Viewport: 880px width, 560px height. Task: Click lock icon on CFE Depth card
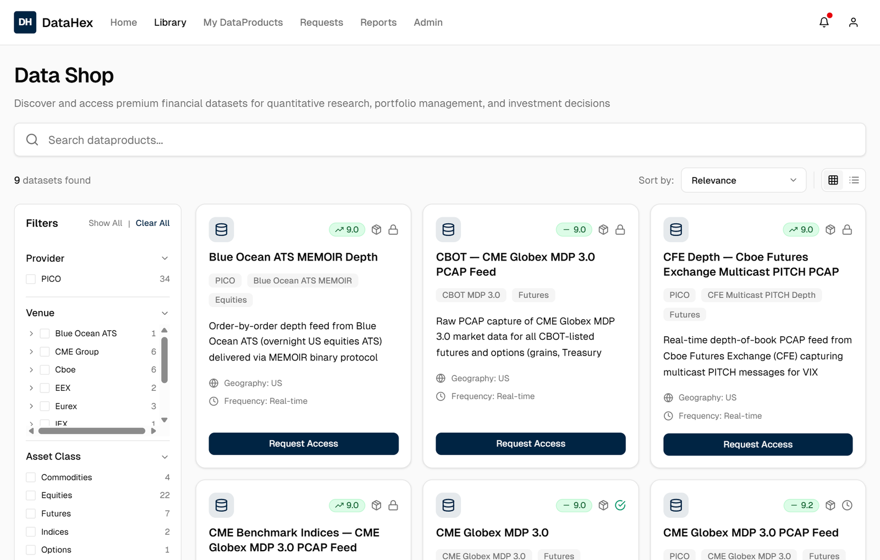click(848, 230)
